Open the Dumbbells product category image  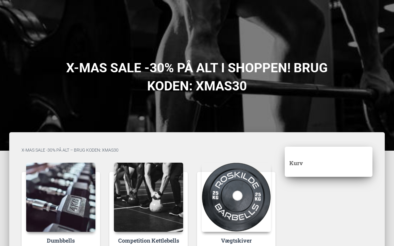pyautogui.click(x=61, y=197)
